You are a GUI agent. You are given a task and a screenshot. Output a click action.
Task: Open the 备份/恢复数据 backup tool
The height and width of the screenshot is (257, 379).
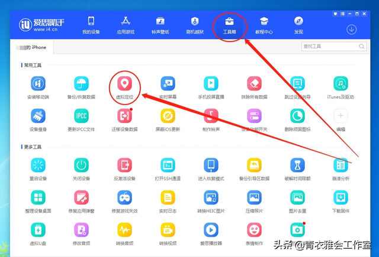[81, 83]
